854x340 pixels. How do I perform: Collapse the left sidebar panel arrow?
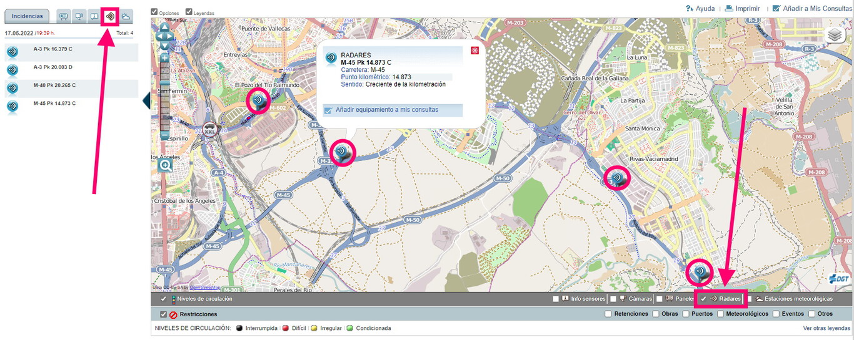[147, 100]
